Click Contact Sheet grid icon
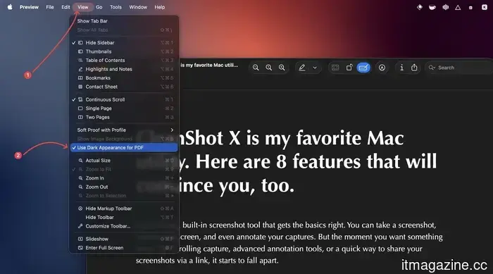The image size is (493, 274). point(80,87)
